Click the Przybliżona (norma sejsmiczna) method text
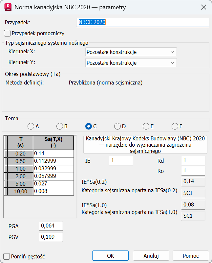Image resolution: width=212 pixels, height=263 pixels. click(x=106, y=83)
